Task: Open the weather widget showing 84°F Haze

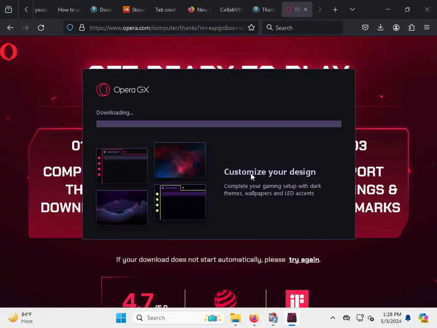Action: [x=20, y=318]
